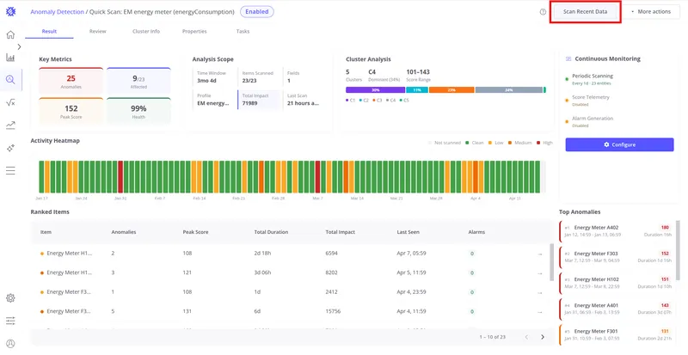688x355 pixels.
Task: Select the Result tab
Action: point(49,31)
